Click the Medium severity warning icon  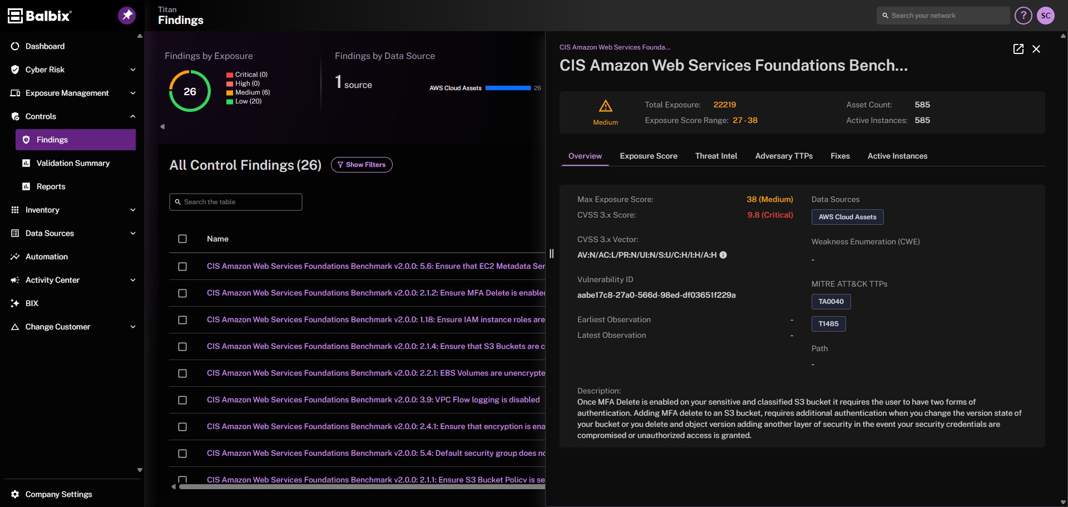[606, 106]
